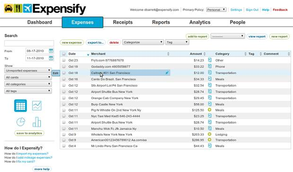Check the box for Burp Castle expense

click(x=64, y=104)
